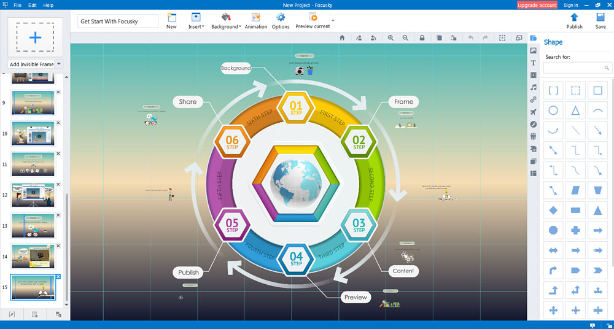The height and width of the screenshot is (329, 614).
Task: Toggle the lock icon in the canvas toolbar
Action: [x=422, y=38]
